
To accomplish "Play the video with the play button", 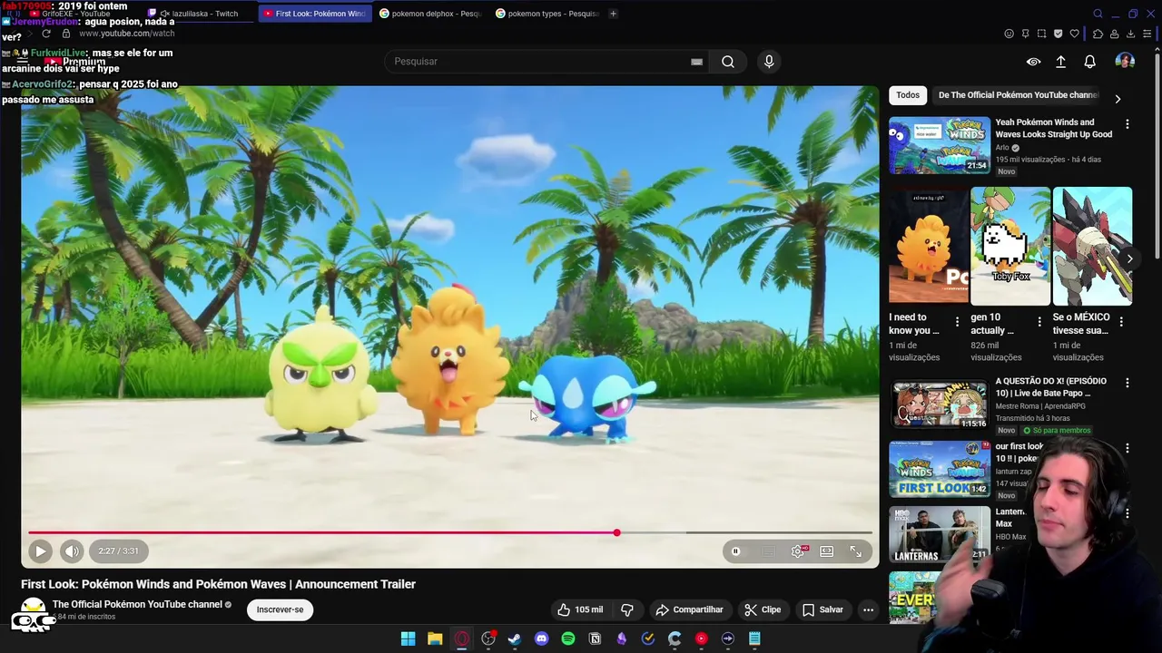I will (40, 551).
